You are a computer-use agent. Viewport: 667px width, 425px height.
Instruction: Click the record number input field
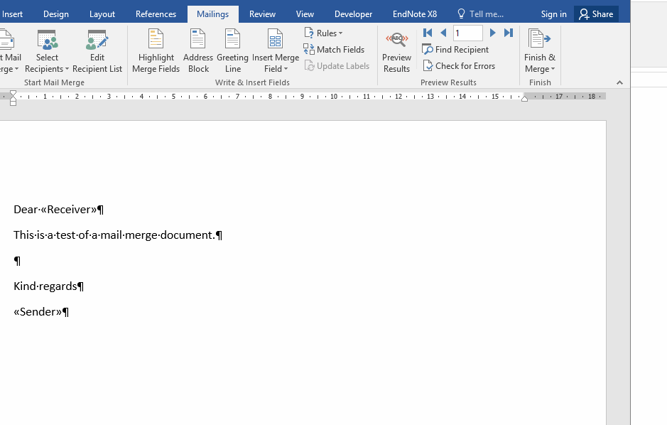(467, 33)
